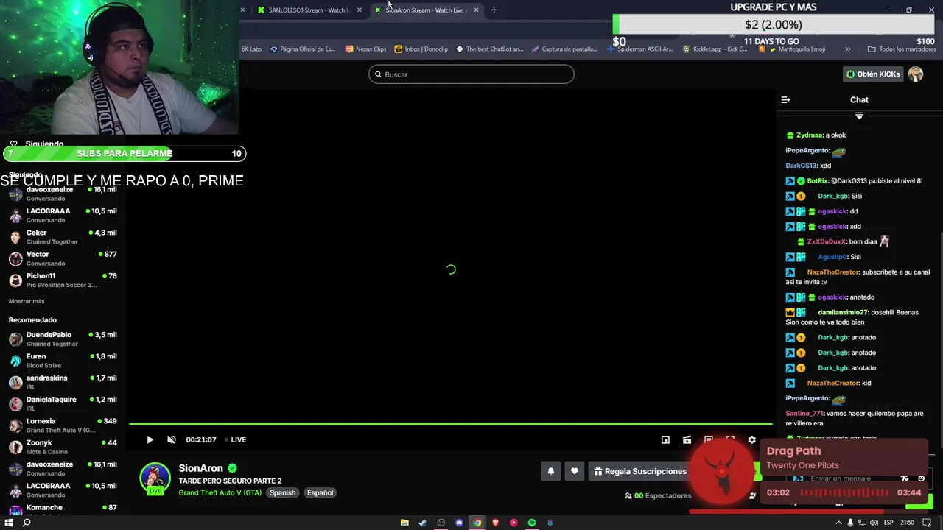Click sandraskins avatar icon
Viewport: 943px width, 530px height.
tap(15, 382)
